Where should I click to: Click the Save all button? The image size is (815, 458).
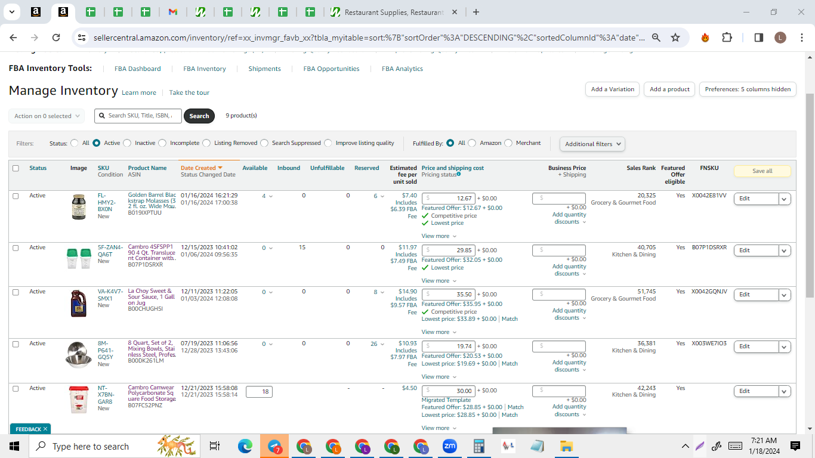point(762,171)
